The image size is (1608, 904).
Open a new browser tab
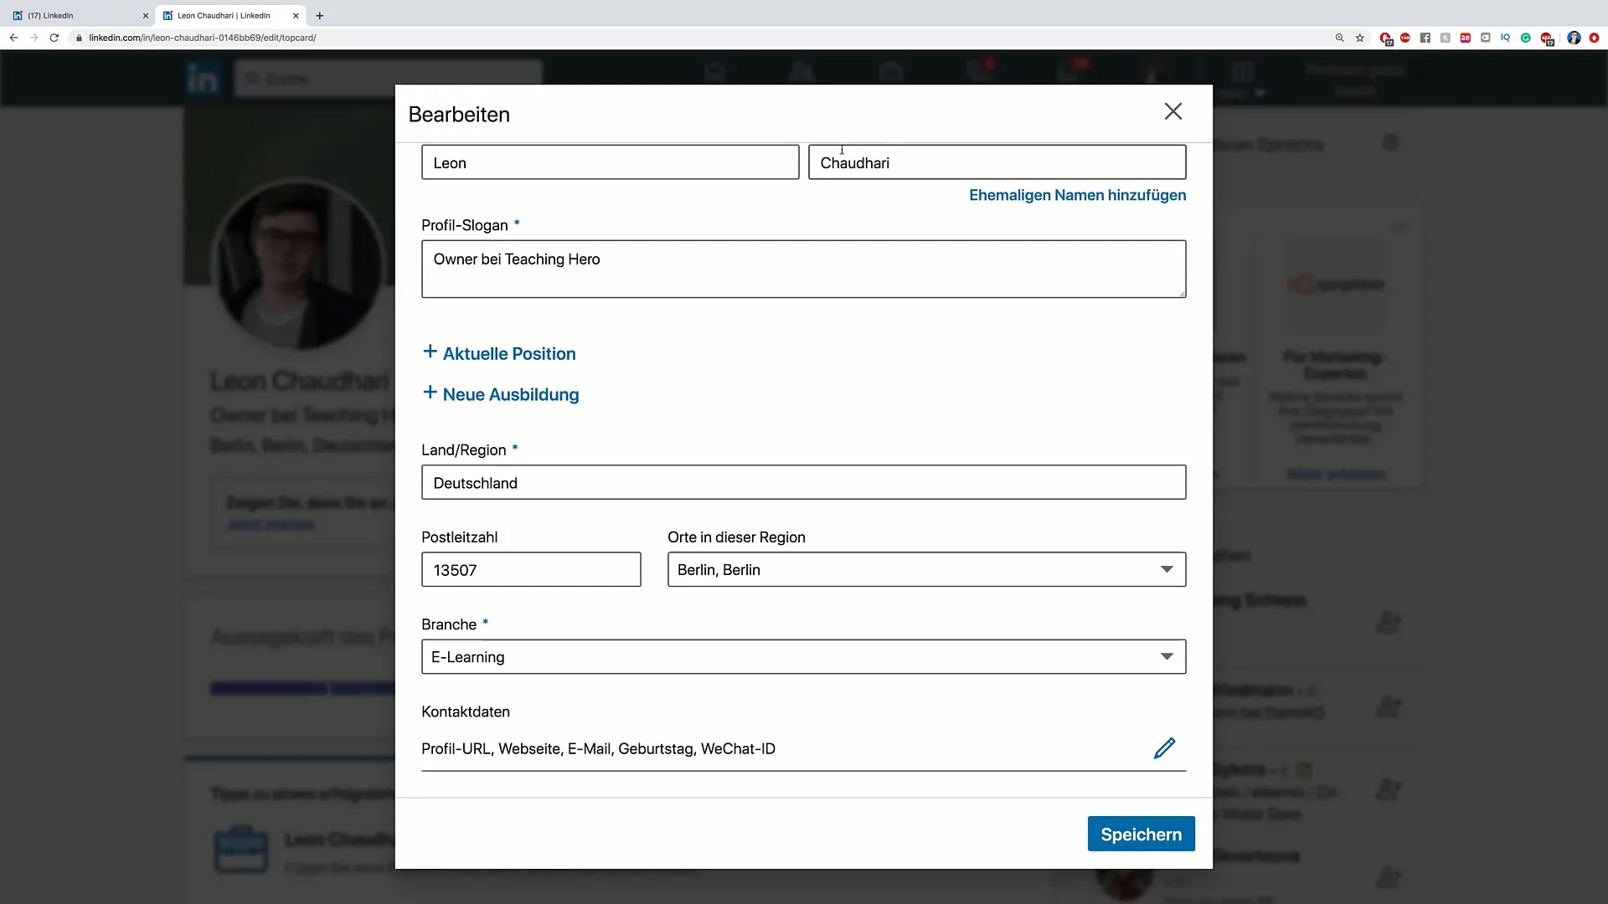[319, 15]
